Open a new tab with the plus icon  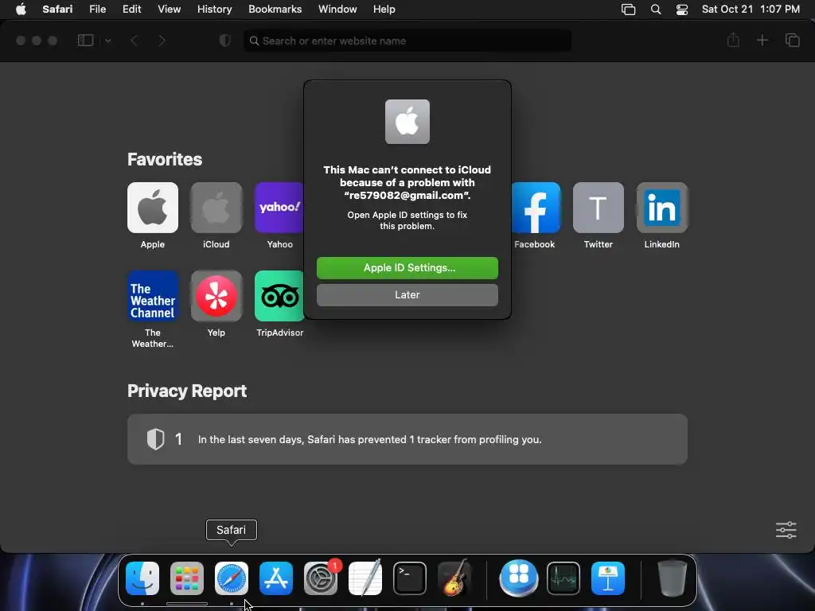762,40
